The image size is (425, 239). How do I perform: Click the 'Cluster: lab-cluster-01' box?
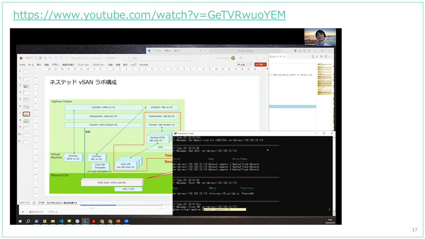162,125
